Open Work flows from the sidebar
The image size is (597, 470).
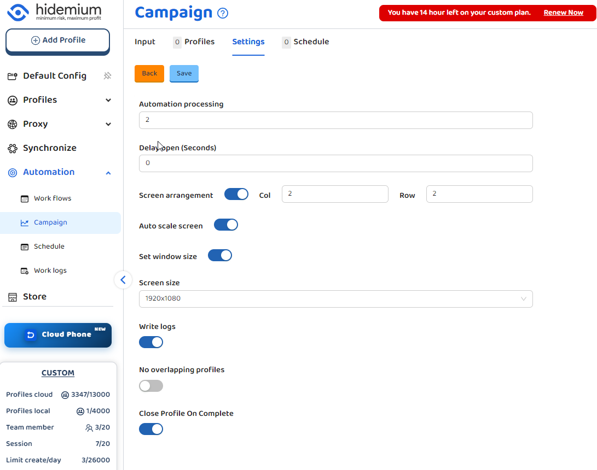coord(53,198)
